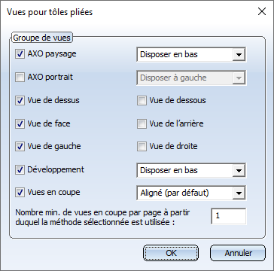Screen dimensions: 274x271
Task: Uncheck the Vue de gauche checkbox
Action: [x=20, y=147]
